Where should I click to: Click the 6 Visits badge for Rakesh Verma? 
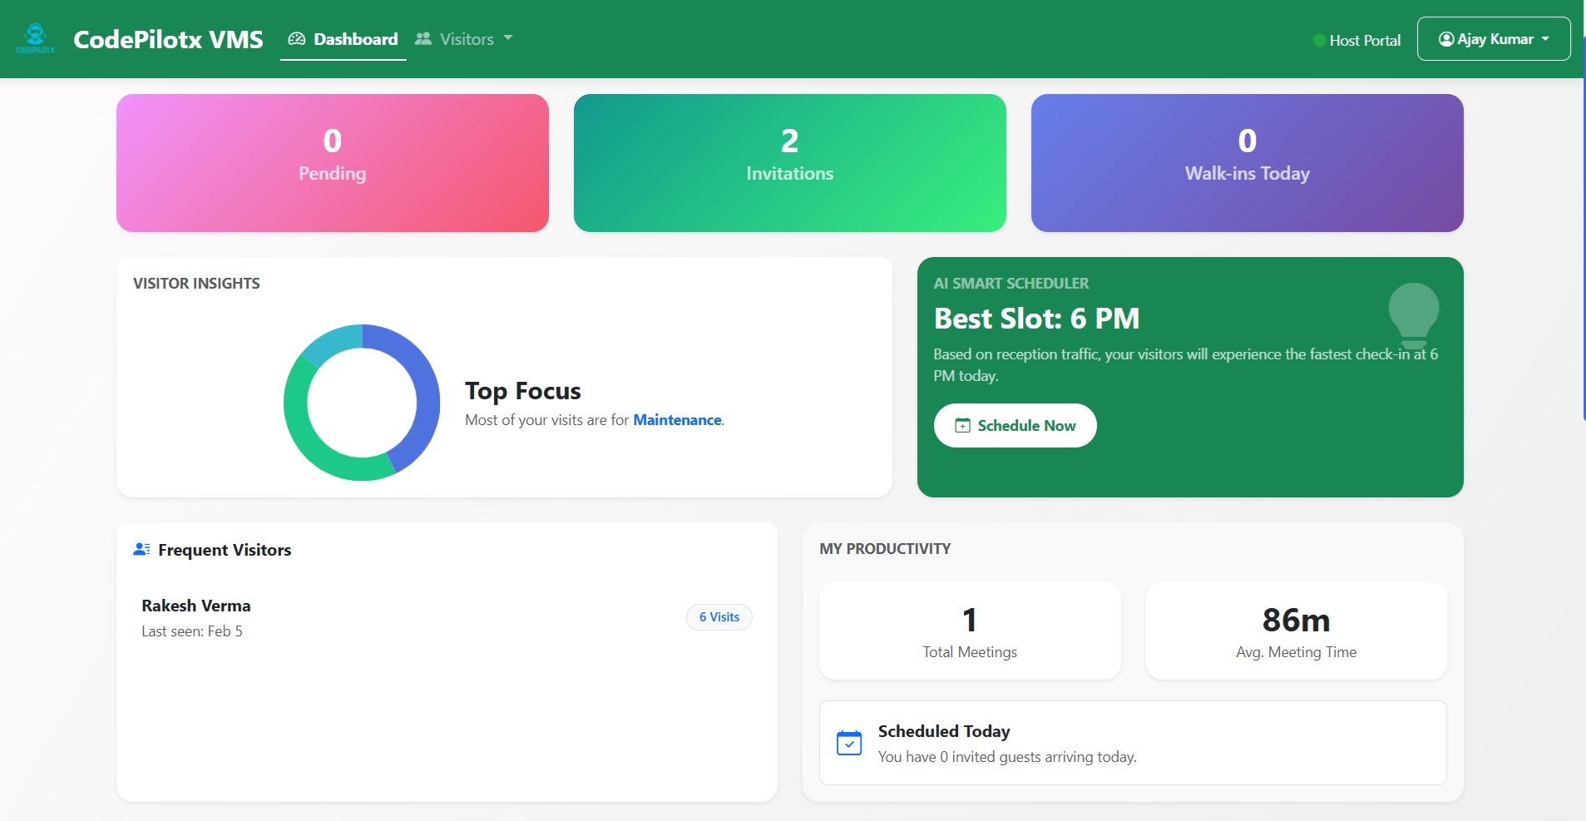click(x=719, y=616)
